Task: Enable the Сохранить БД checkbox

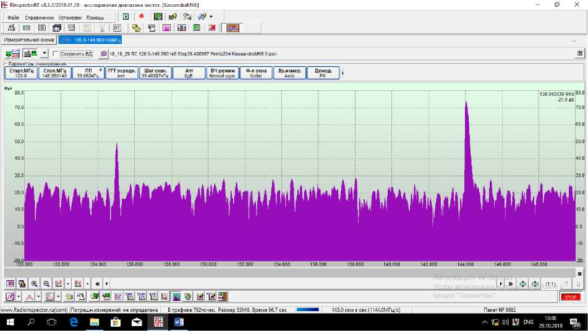Action: click(x=56, y=54)
